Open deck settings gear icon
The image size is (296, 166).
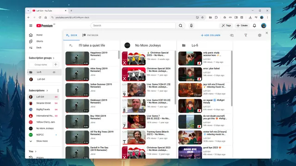tap(259, 35)
